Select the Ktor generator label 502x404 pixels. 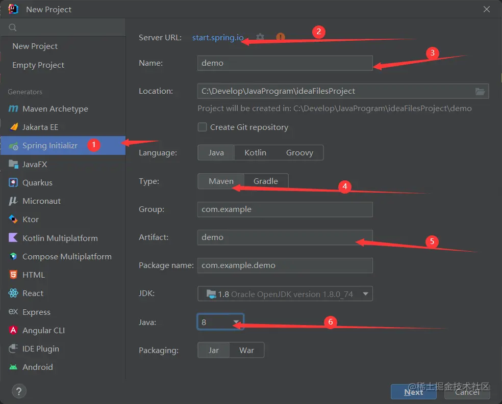tap(31, 220)
